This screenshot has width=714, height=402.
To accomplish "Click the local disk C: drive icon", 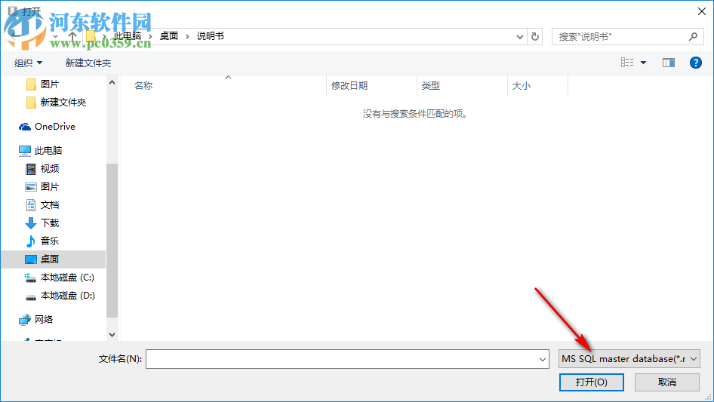I will pos(30,278).
